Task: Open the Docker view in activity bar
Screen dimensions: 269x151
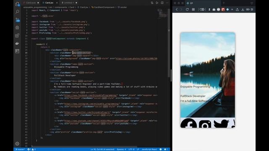Action: [x=17, y=43]
